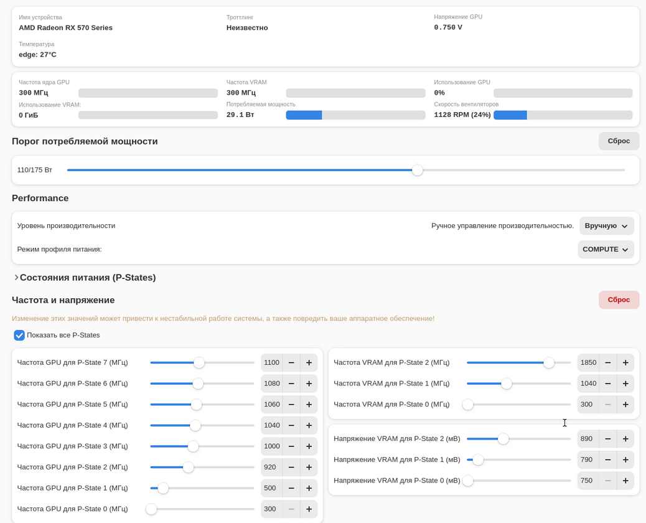Click VRAM P-State 1 frequency slider handle
This screenshot has width=646, height=523.
[507, 384]
